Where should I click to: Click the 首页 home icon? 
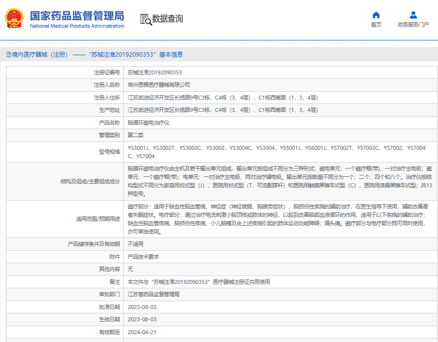click(376, 15)
